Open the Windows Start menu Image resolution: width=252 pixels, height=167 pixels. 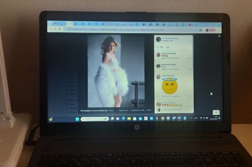pyautogui.click(x=77, y=119)
